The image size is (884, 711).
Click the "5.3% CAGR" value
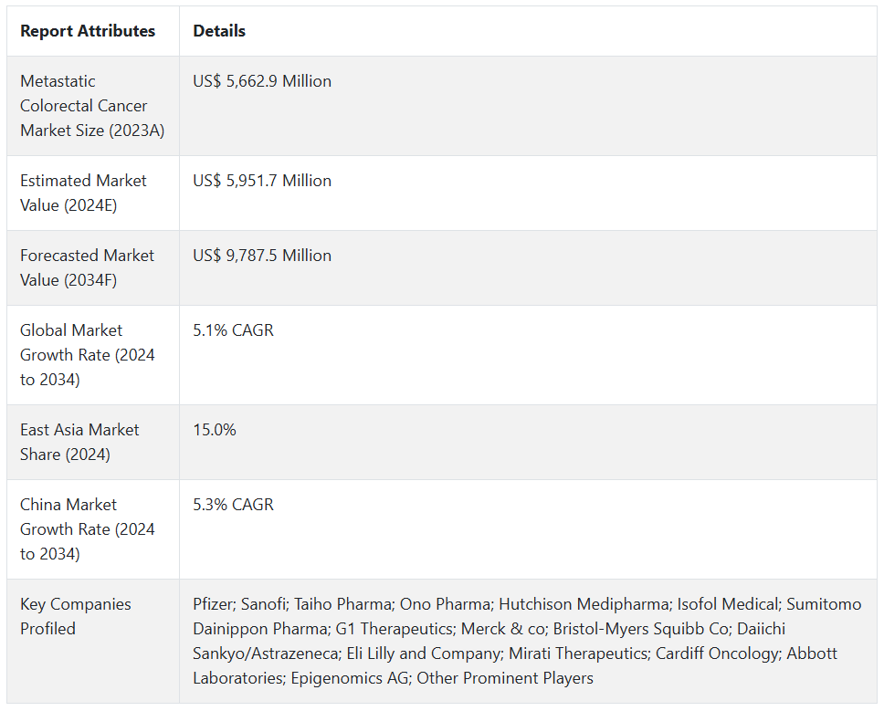pyautogui.click(x=233, y=505)
